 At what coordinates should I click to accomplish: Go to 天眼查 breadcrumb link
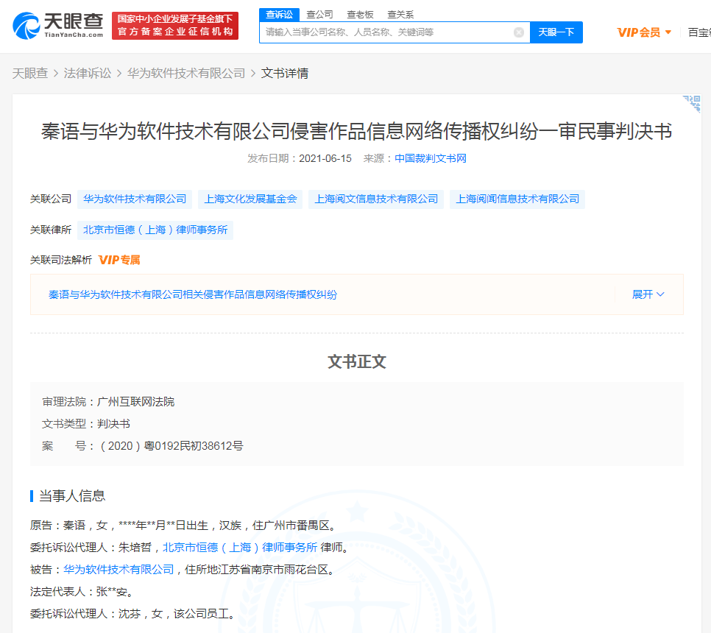pos(30,73)
